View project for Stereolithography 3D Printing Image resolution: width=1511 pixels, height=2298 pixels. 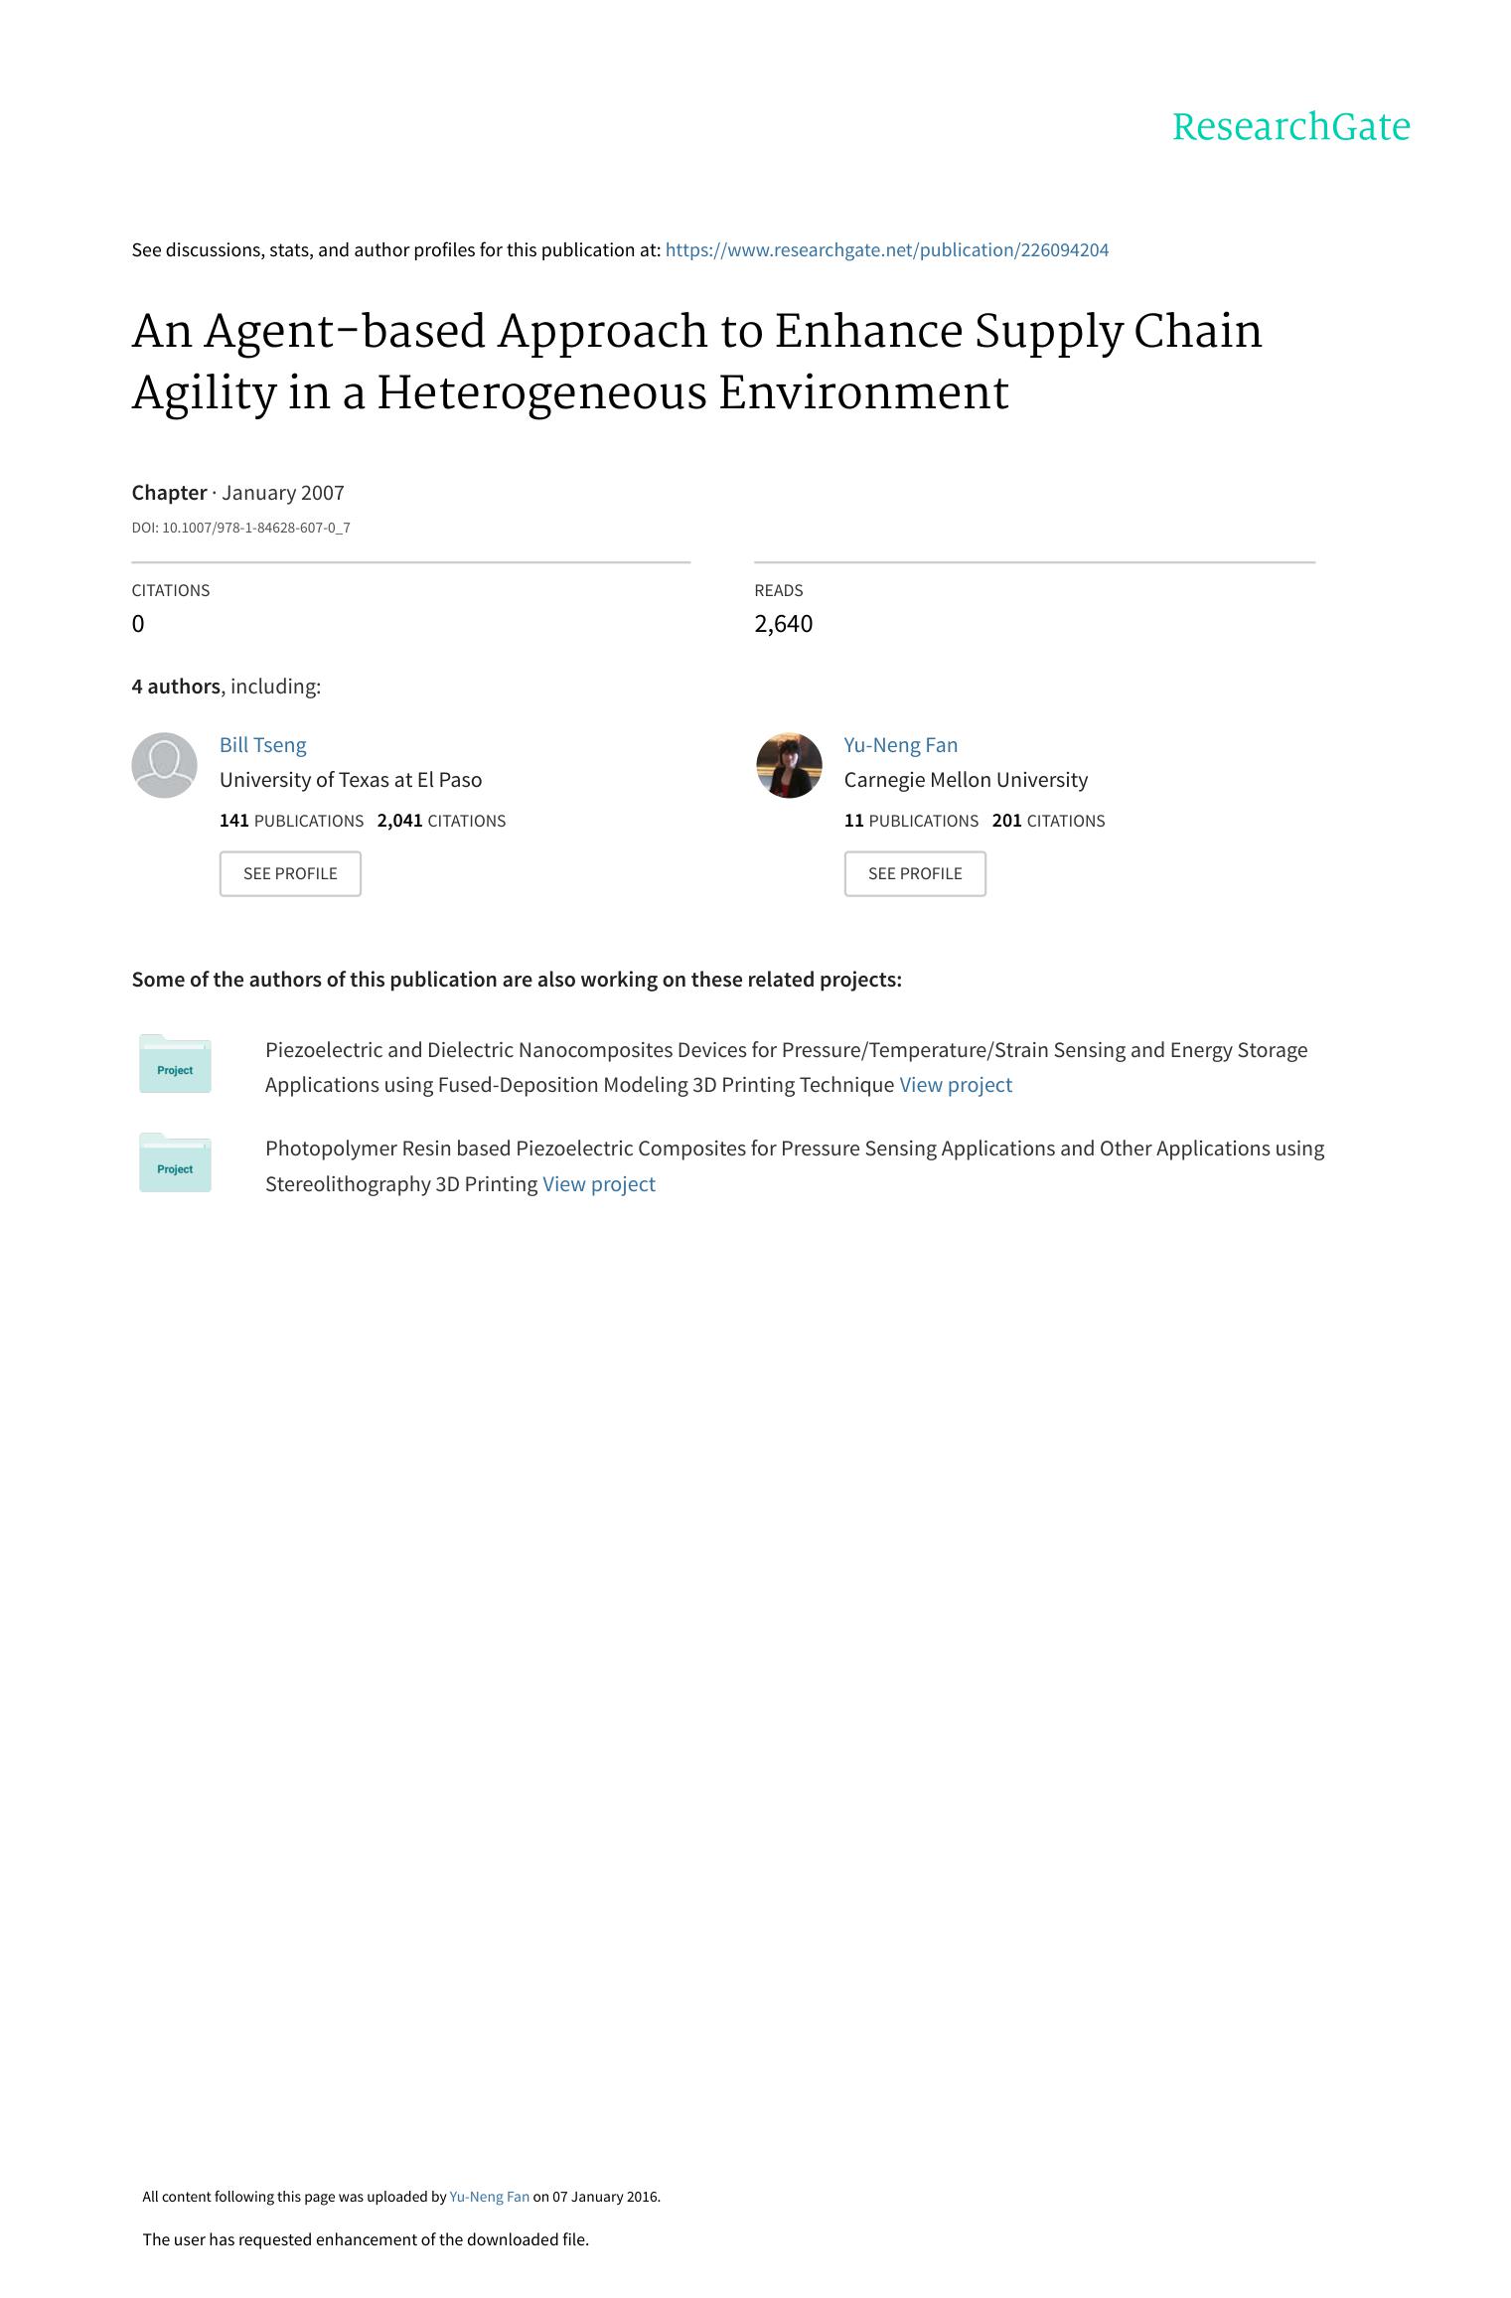pyautogui.click(x=598, y=1184)
